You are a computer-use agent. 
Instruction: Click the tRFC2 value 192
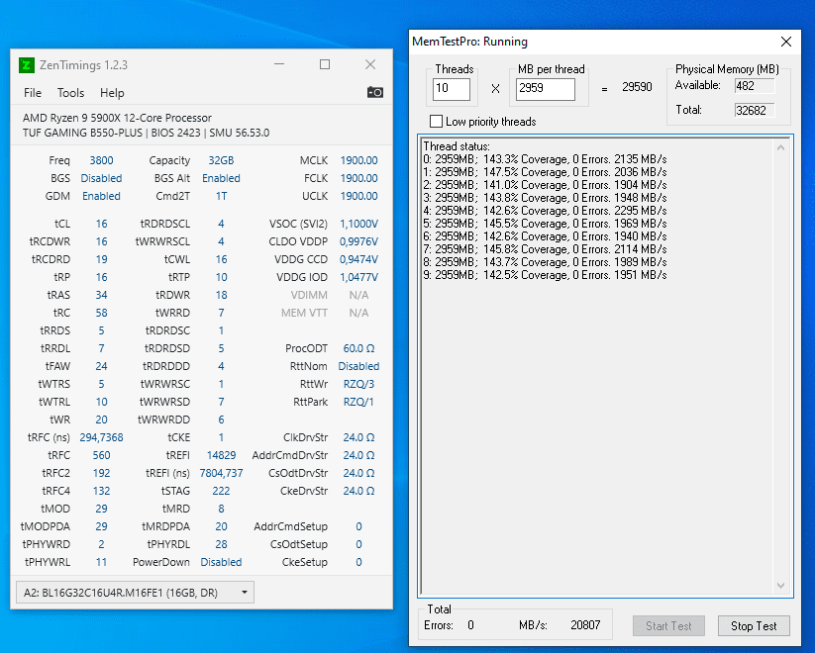coord(101,473)
